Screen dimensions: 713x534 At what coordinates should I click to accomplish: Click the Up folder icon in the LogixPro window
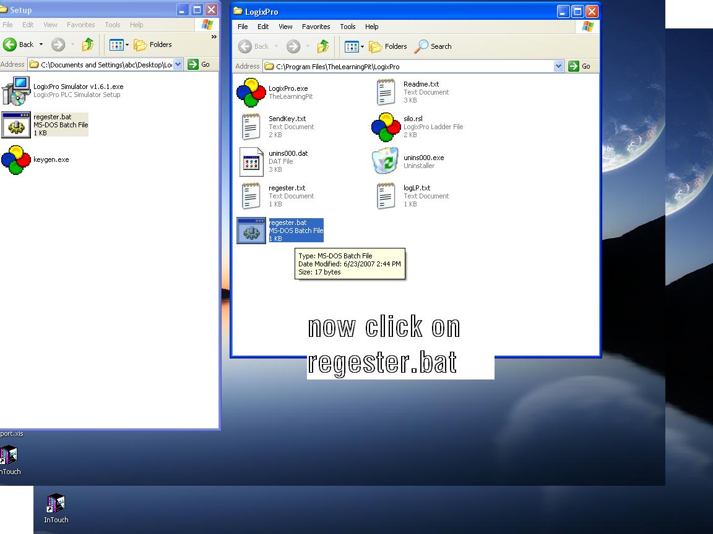(x=323, y=46)
